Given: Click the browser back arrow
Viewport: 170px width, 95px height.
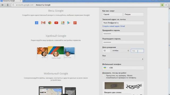Looking at the screenshot, I should tap(3, 5).
